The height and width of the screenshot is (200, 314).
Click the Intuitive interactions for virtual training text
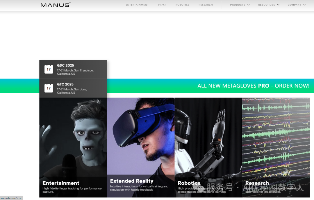139,188
